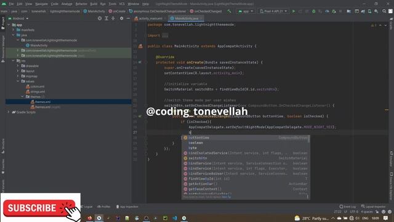Screen dimensions: 394x222
Task: Open the Gradle side panel tab
Action: point(392,24)
